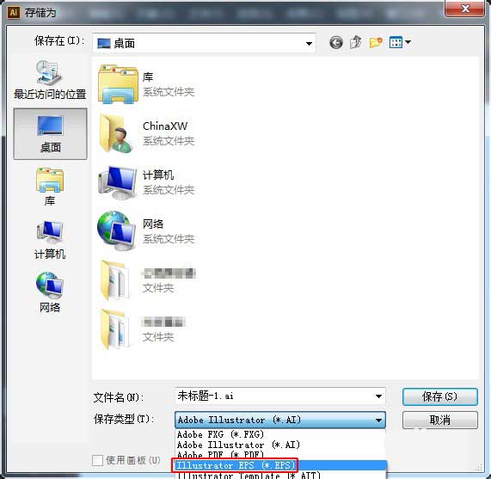Screen dimensions: 491x479
Task: Select 库 in the places sidebar
Action: pos(50,187)
